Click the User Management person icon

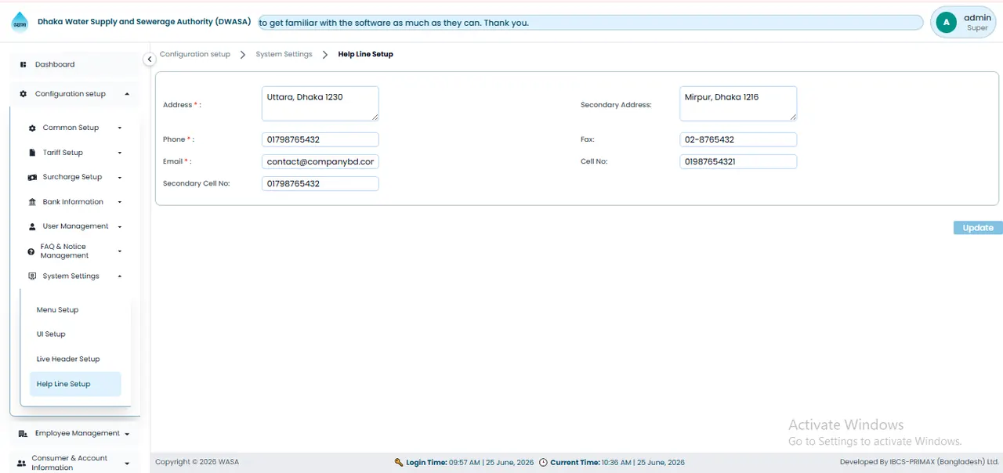tap(32, 226)
